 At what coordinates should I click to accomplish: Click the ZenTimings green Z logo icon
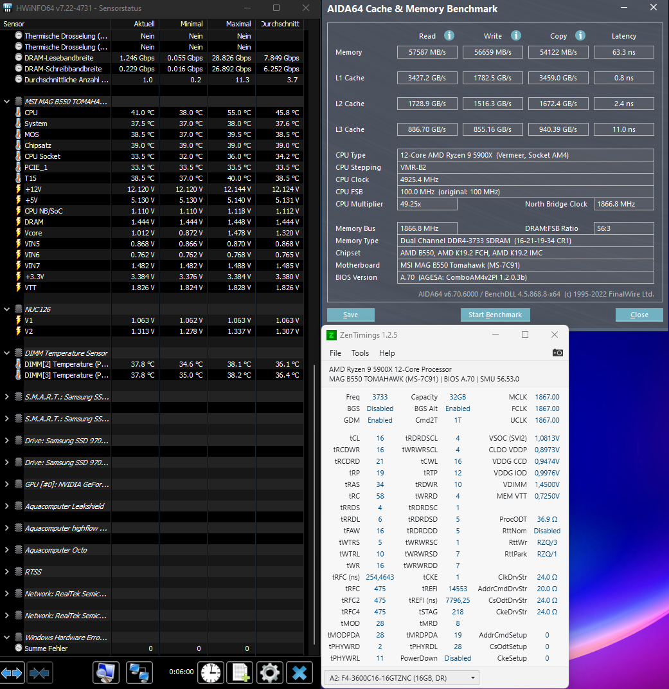click(x=332, y=335)
